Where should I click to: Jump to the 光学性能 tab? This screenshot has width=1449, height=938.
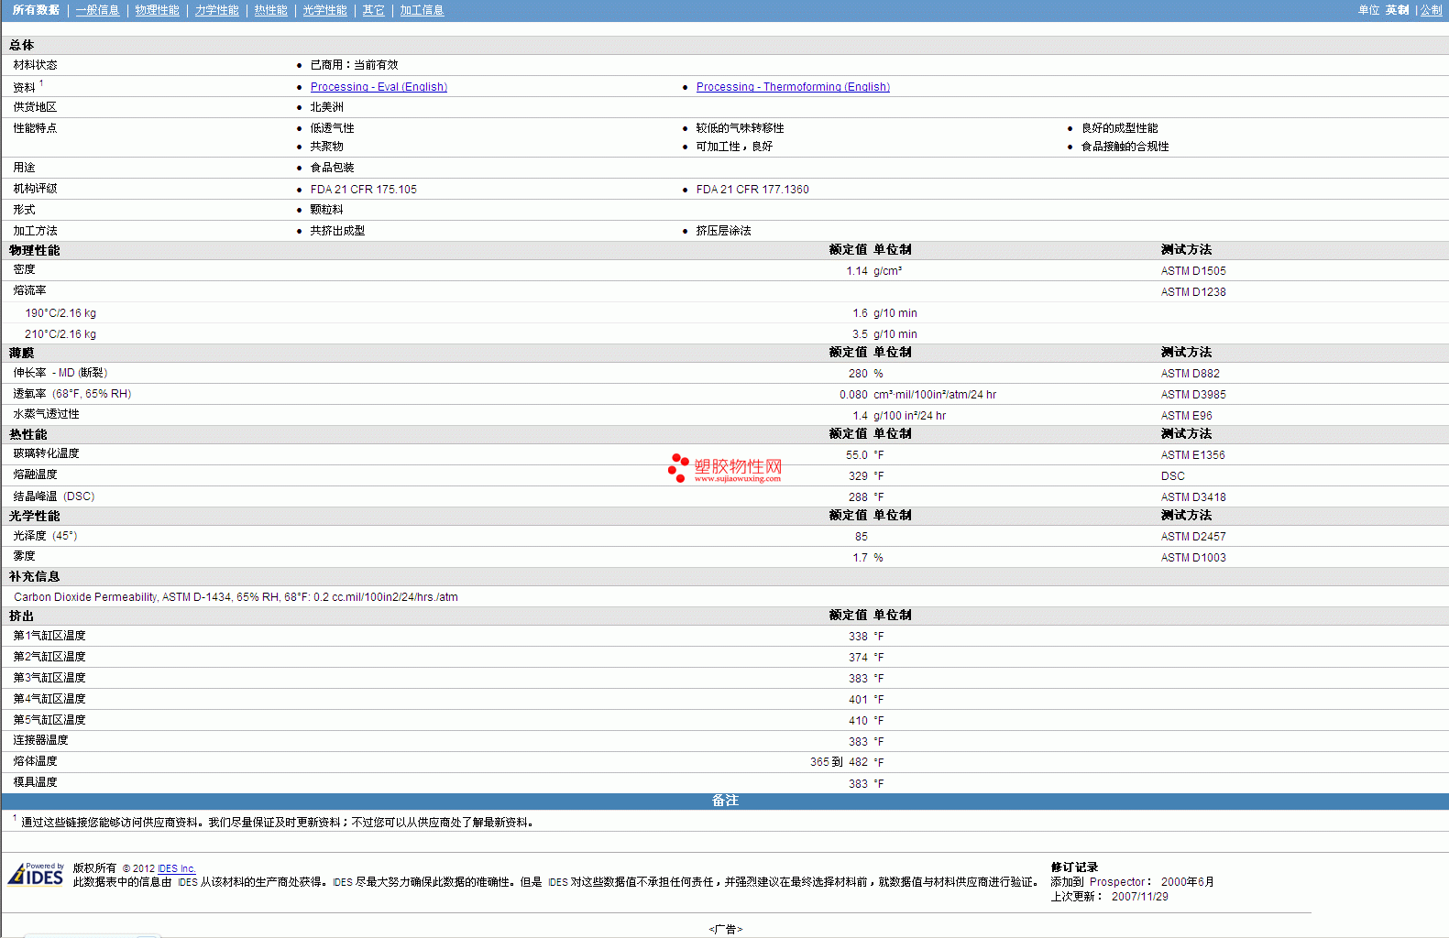pos(324,10)
